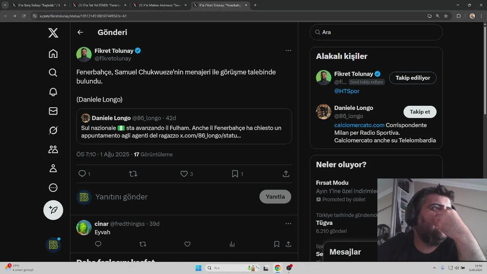Image resolution: width=487 pixels, height=274 pixels.
Task: Click the Ara search box on X
Action: 376,32
